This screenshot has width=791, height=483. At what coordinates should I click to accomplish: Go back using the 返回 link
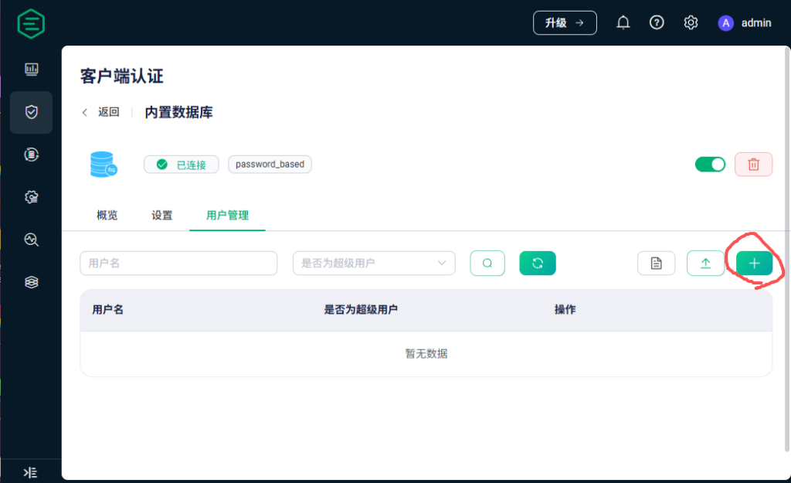(101, 112)
